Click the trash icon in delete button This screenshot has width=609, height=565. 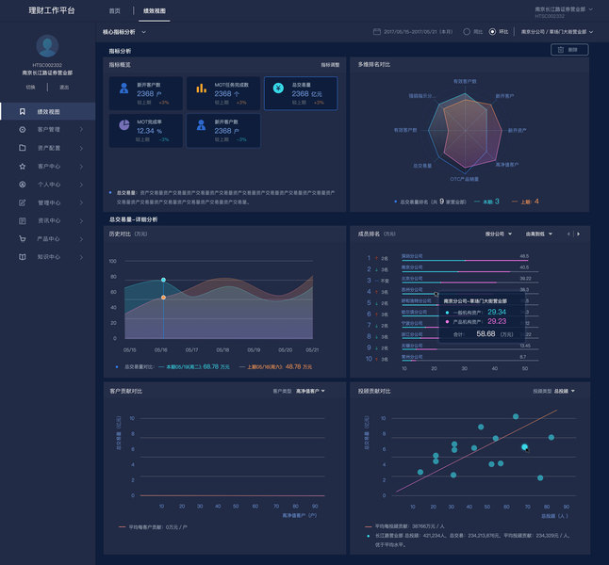[x=561, y=50]
